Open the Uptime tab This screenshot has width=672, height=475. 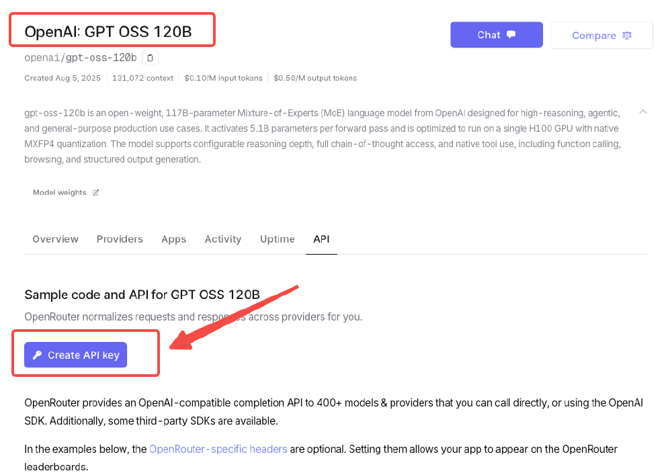pos(277,239)
